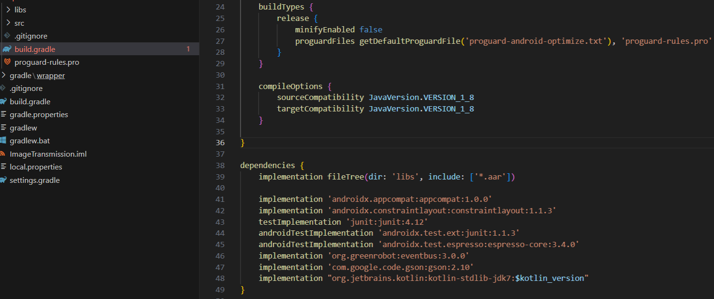This screenshot has width=714, height=299.
Task: Open the root .gitignore file
Action: click(26, 88)
